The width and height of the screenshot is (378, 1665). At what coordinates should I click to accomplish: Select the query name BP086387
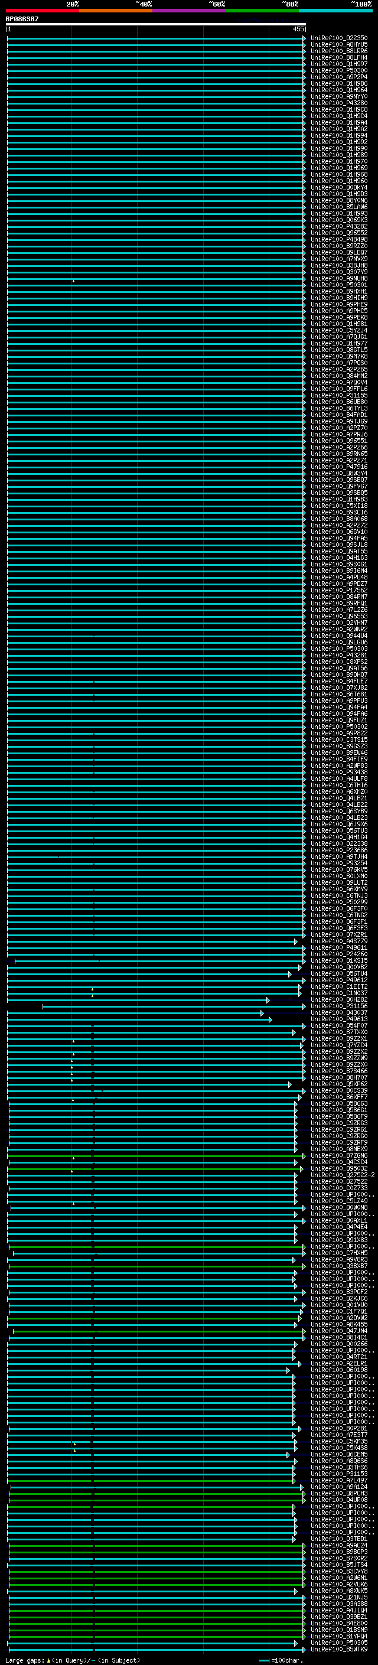pos(22,19)
